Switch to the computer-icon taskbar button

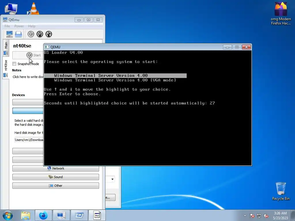(61, 215)
